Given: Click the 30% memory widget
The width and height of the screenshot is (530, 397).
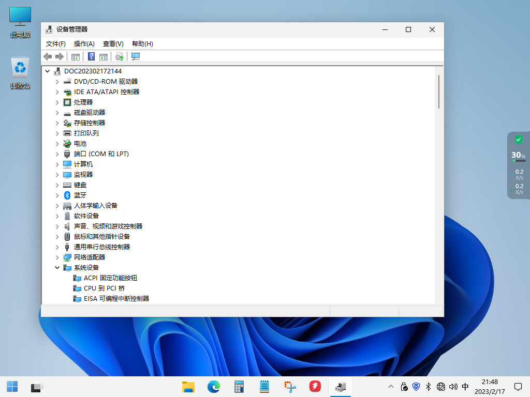Looking at the screenshot, I should 518,156.
